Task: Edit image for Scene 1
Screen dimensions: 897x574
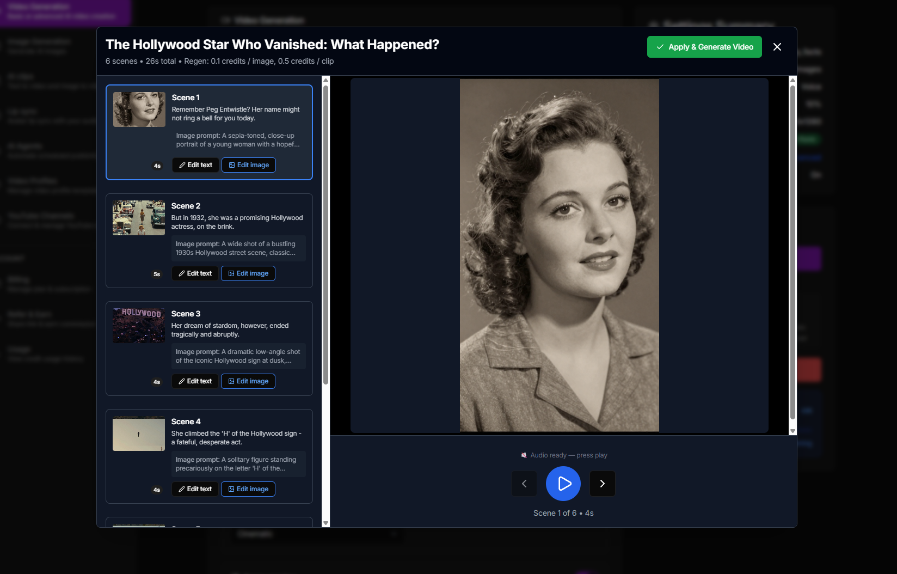Action: coord(249,165)
